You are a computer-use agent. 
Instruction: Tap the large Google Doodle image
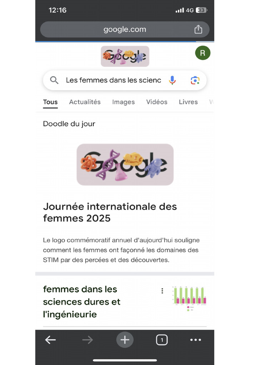pos(125,165)
